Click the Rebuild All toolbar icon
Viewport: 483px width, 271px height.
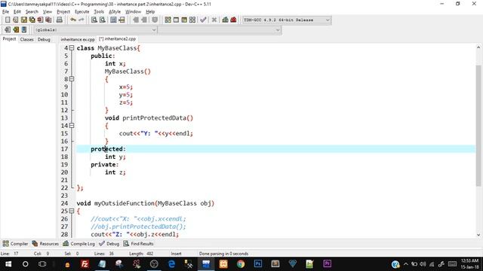(x=192, y=20)
